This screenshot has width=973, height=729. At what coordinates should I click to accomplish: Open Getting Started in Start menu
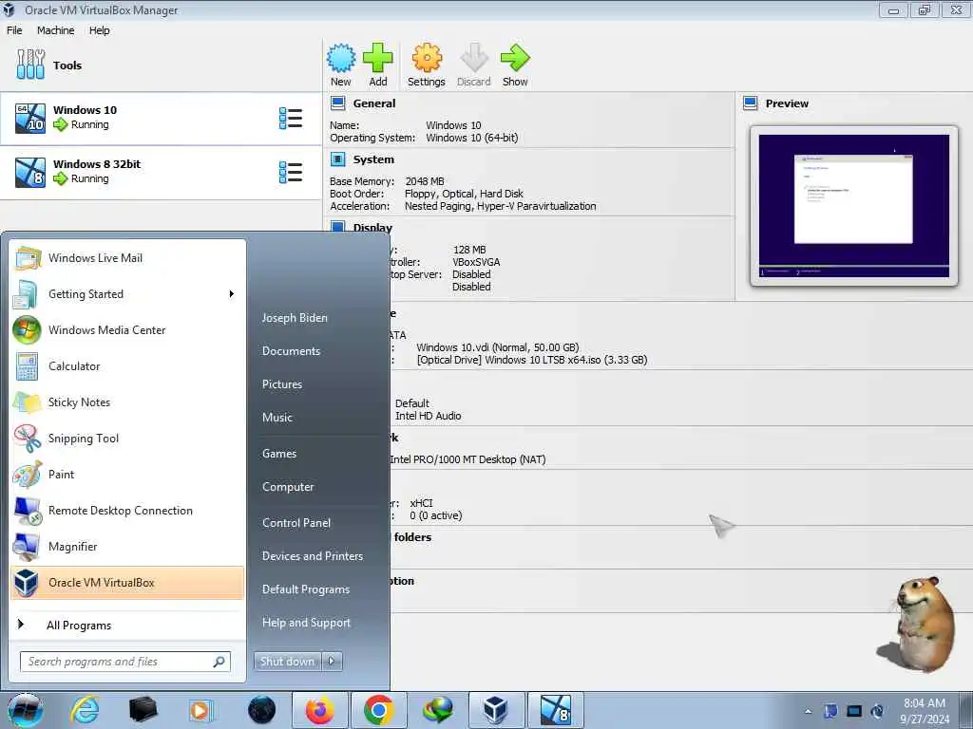click(128, 294)
